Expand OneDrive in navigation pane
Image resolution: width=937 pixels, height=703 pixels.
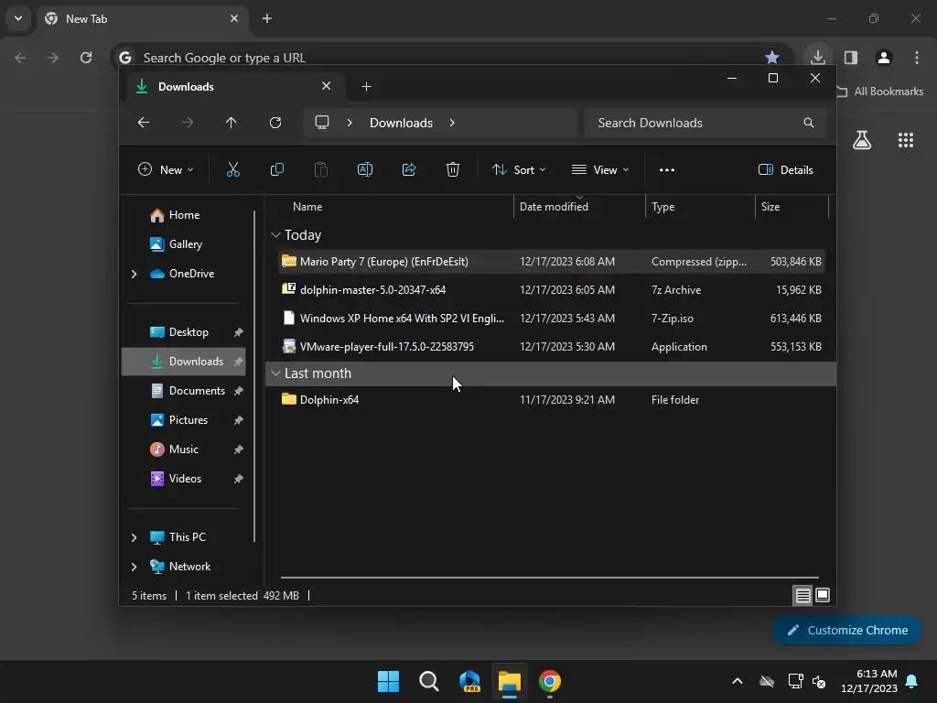click(134, 274)
